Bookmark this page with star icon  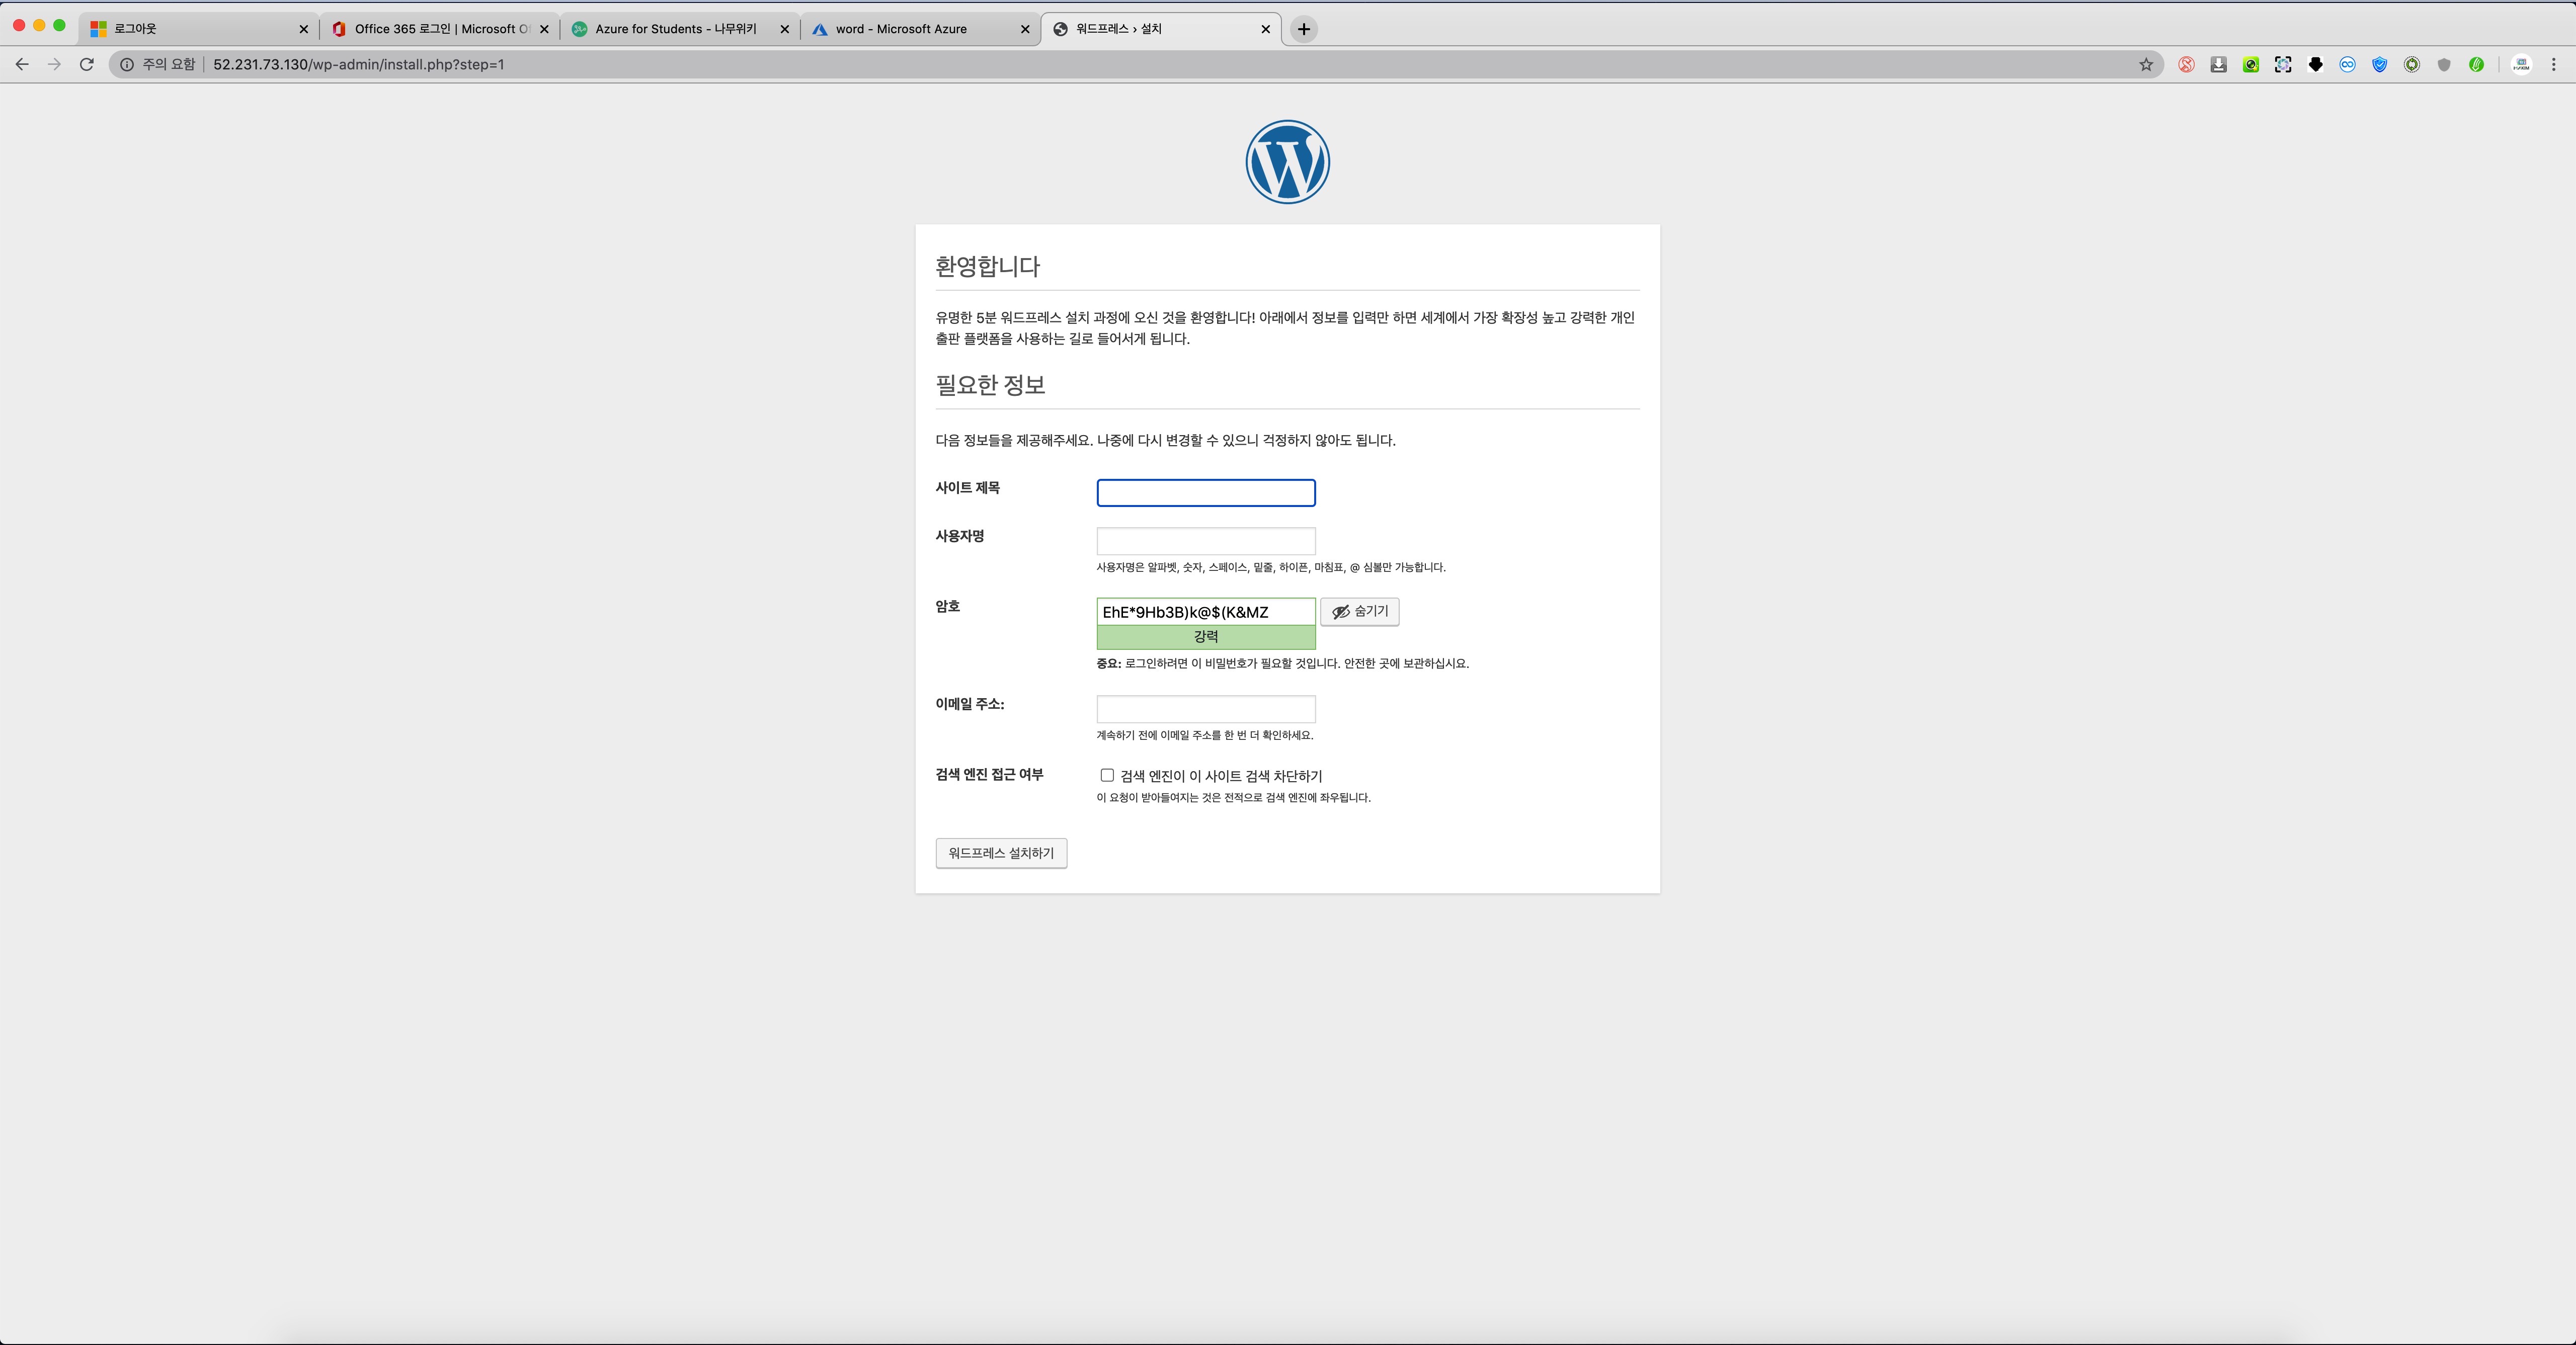[2146, 64]
